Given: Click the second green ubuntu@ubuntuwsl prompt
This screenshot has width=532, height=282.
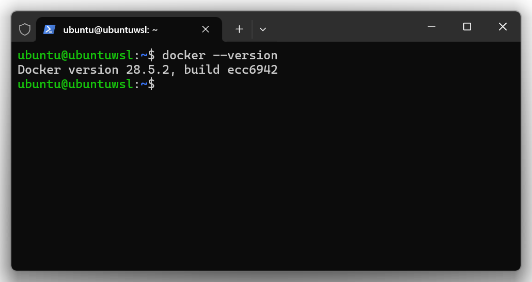Looking at the screenshot, I should (x=75, y=84).
